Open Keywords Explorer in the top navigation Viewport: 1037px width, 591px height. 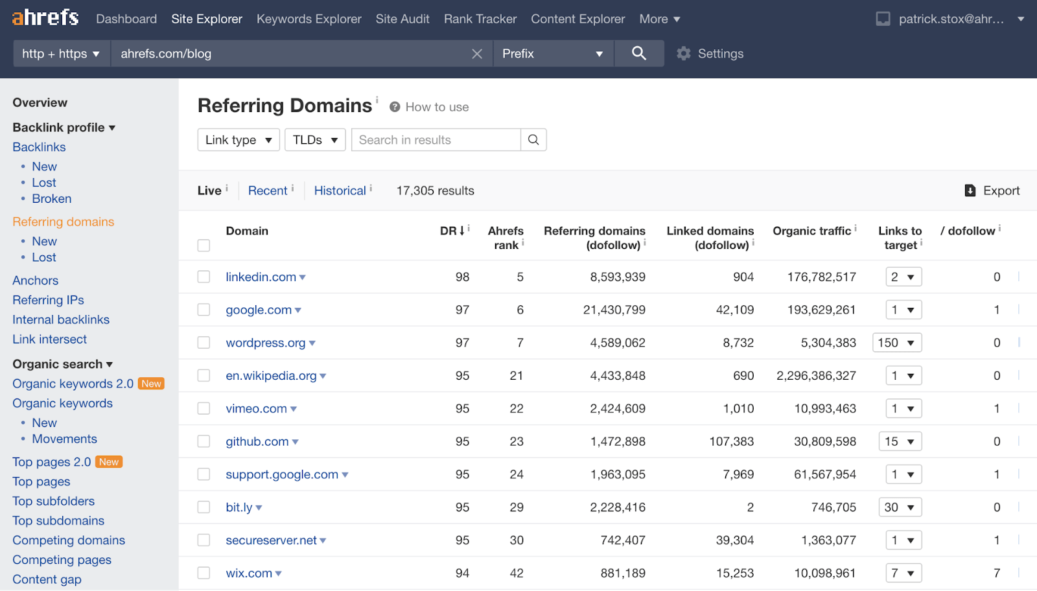tap(309, 19)
